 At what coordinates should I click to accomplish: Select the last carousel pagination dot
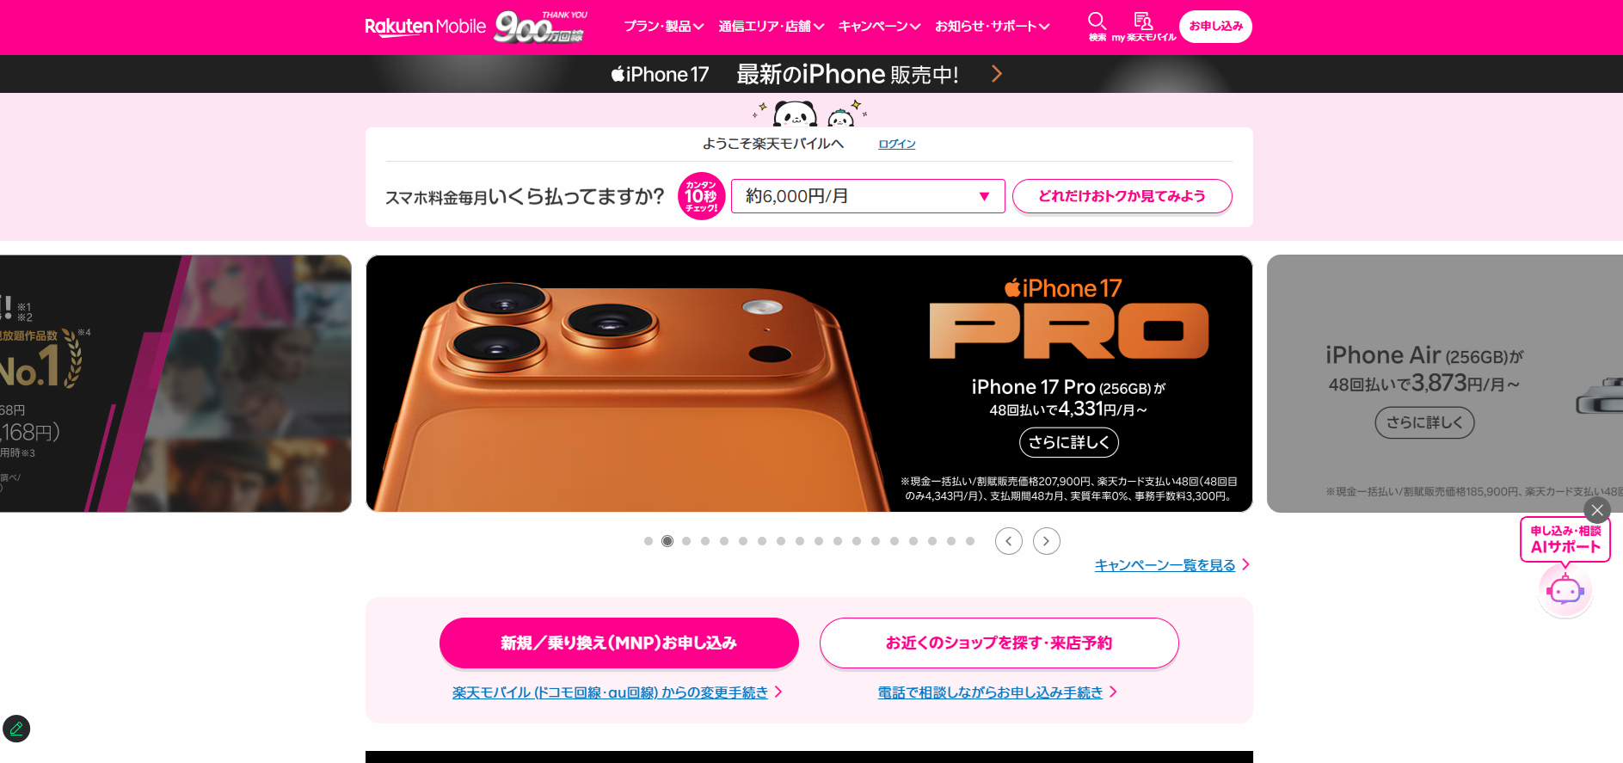tap(970, 541)
